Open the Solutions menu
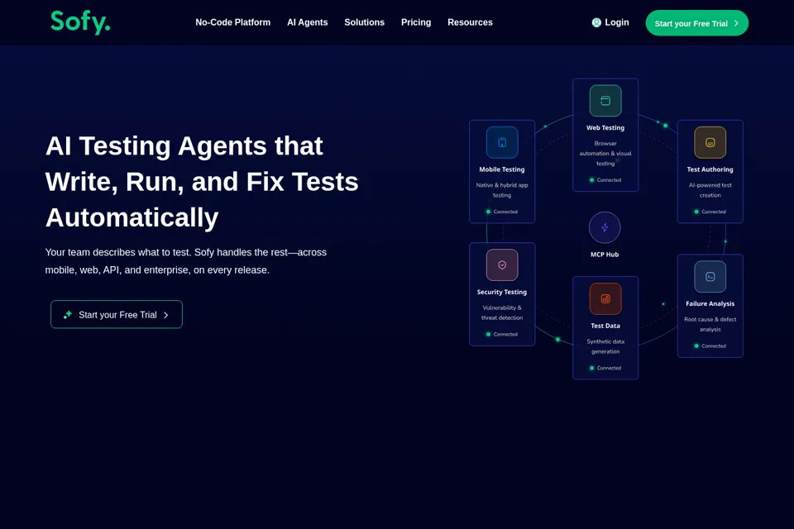The height and width of the screenshot is (529, 794). [x=365, y=22]
